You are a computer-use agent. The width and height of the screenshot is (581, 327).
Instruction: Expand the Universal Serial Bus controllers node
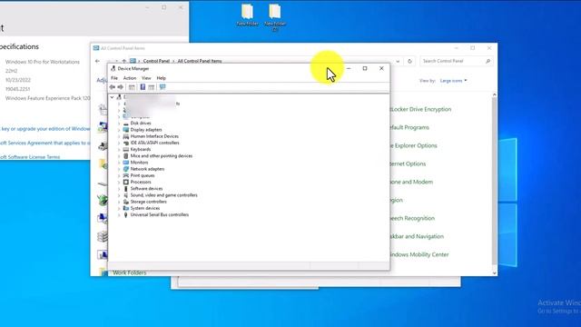119,214
